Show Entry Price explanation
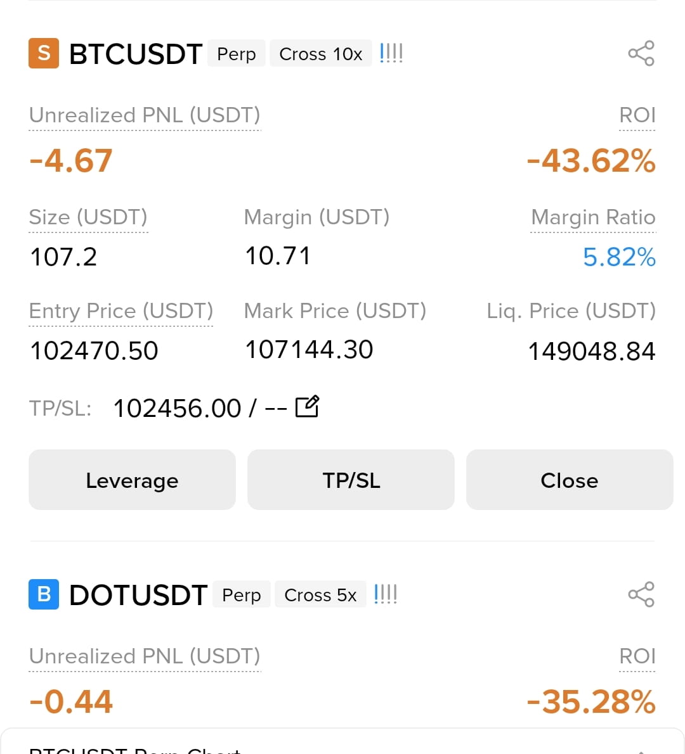 pyautogui.click(x=121, y=311)
